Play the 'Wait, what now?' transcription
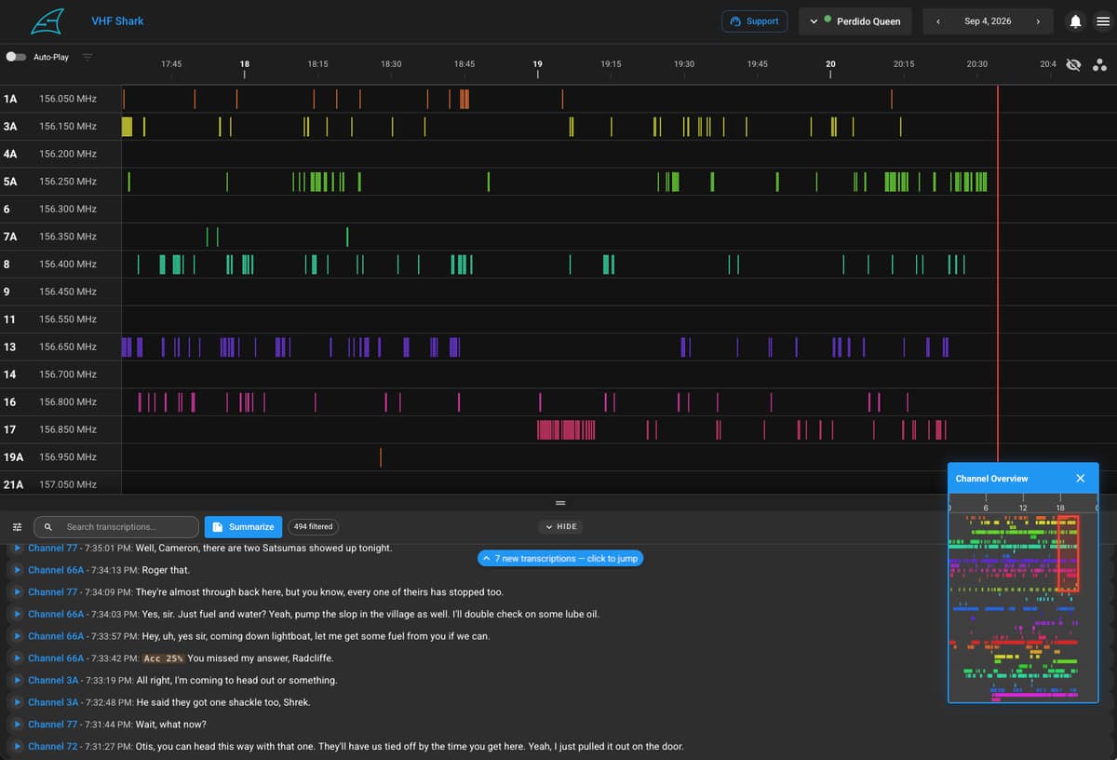1117x760 pixels. click(x=17, y=724)
